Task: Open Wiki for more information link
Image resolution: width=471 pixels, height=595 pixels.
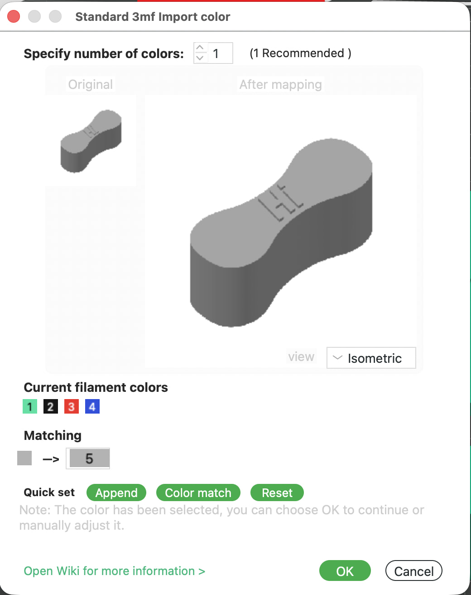Action: (x=115, y=571)
